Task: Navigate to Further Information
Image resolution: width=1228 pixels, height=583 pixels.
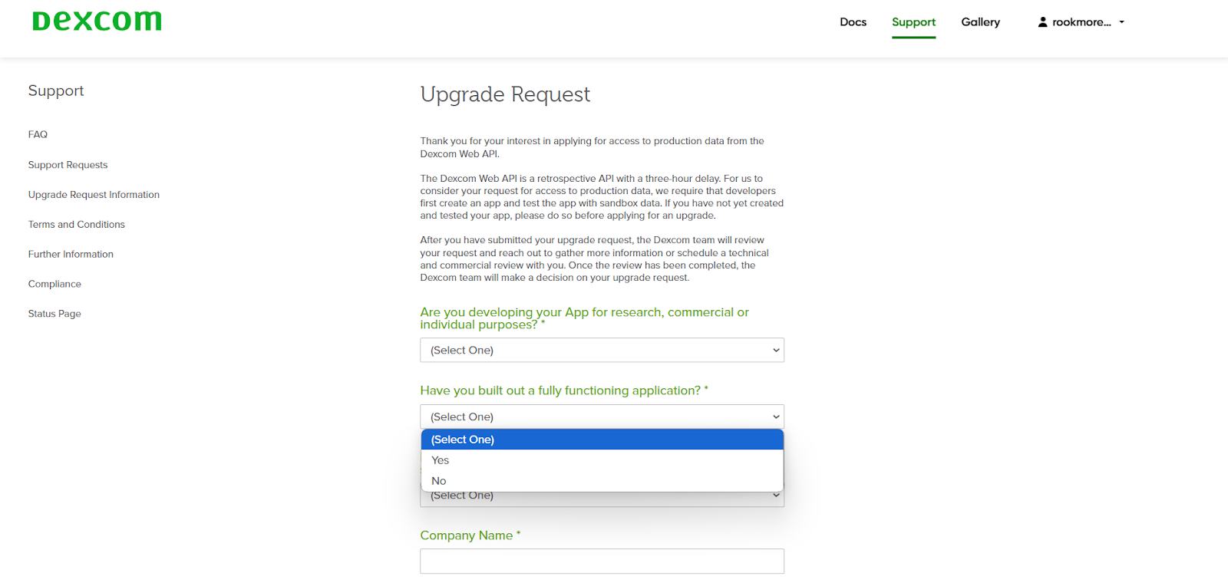Action: click(71, 255)
